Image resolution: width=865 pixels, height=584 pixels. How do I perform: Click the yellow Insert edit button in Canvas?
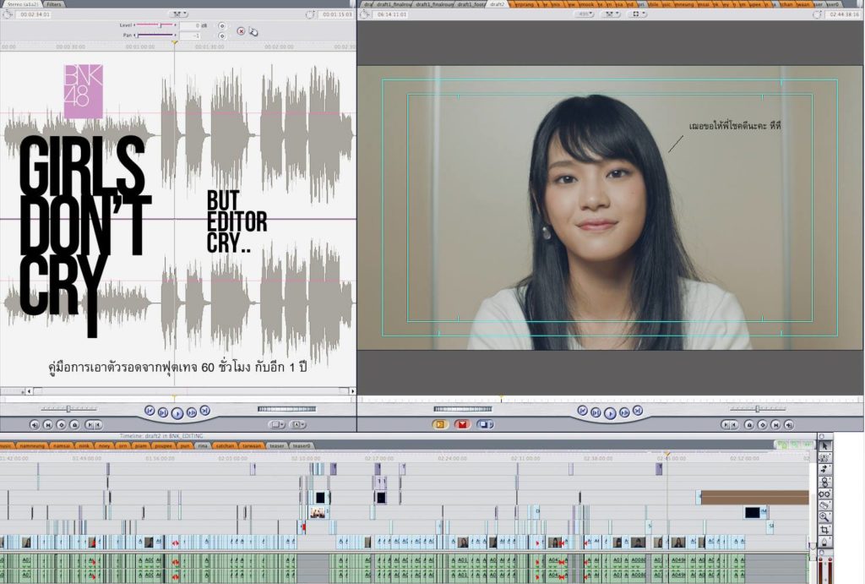point(440,424)
